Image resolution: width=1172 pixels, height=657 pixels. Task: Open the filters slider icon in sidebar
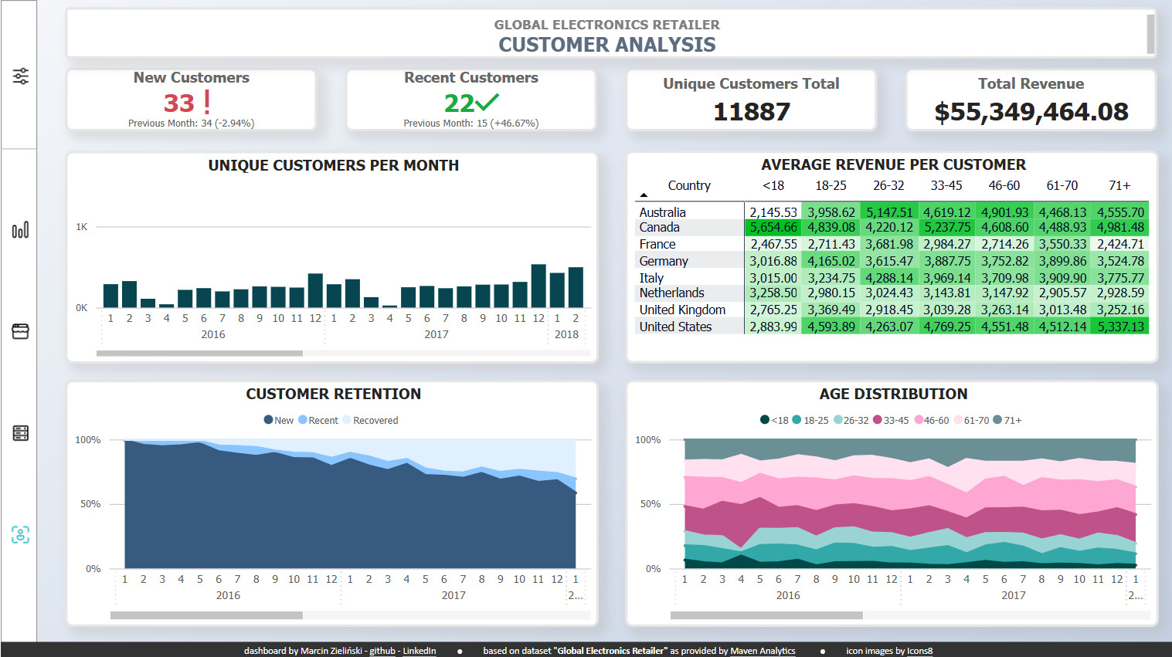point(21,76)
